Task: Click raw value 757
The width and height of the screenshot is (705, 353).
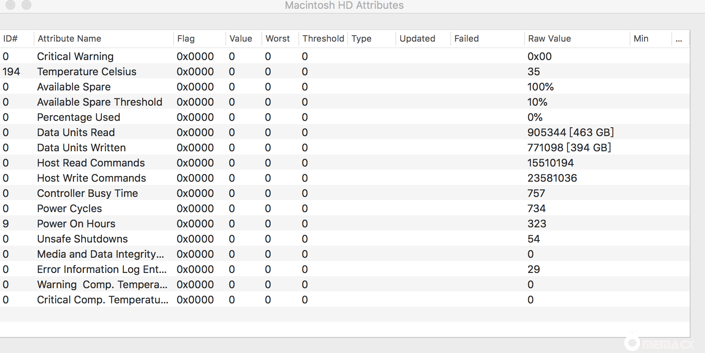Action: (x=536, y=193)
